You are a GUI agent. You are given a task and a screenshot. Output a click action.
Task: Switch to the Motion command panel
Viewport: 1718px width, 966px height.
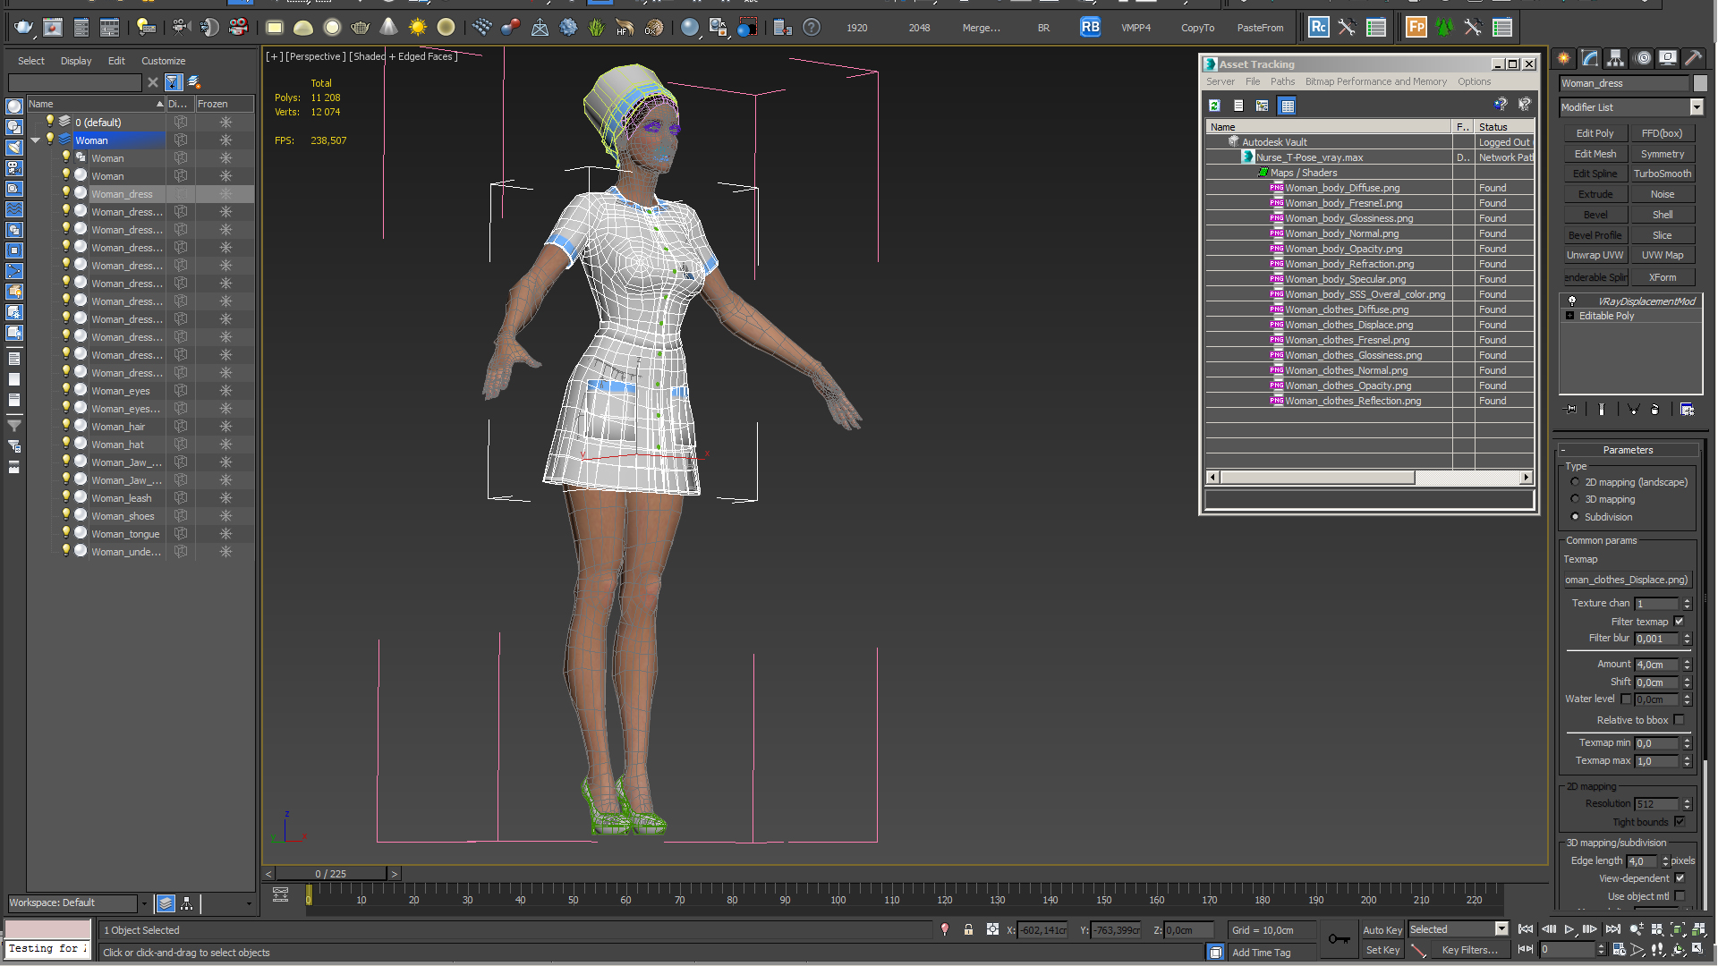coord(1643,58)
